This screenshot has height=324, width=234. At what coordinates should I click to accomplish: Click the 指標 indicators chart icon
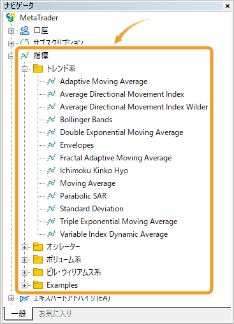pos(24,56)
